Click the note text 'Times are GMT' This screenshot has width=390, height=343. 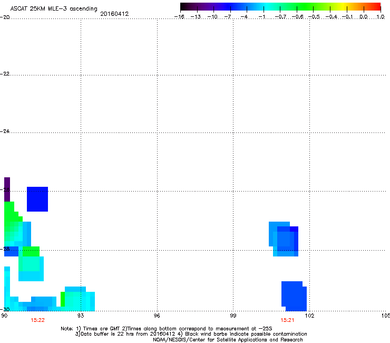[x=102, y=329]
